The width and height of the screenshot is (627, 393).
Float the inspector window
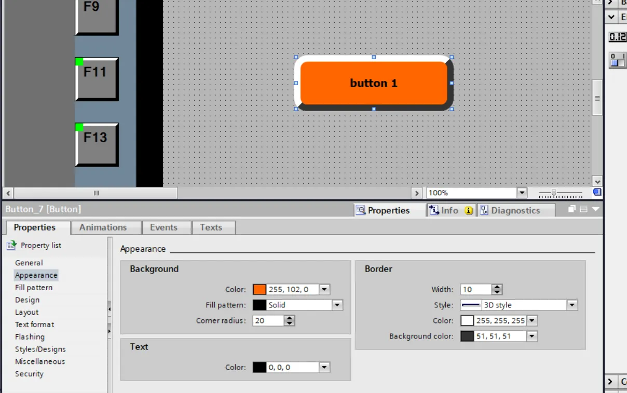[571, 209]
